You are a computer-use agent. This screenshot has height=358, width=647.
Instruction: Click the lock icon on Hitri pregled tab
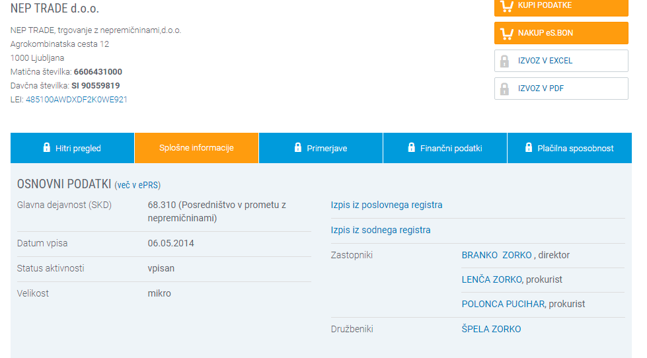point(46,147)
